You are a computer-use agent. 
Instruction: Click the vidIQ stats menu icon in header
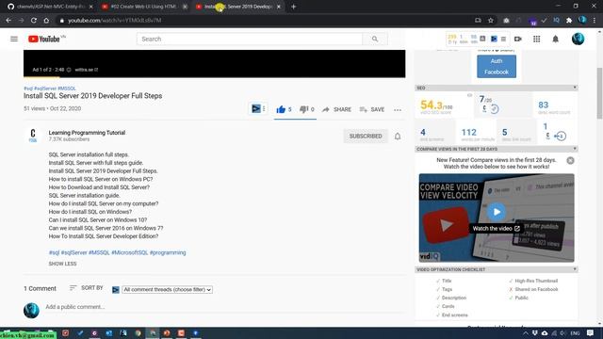[x=503, y=39]
